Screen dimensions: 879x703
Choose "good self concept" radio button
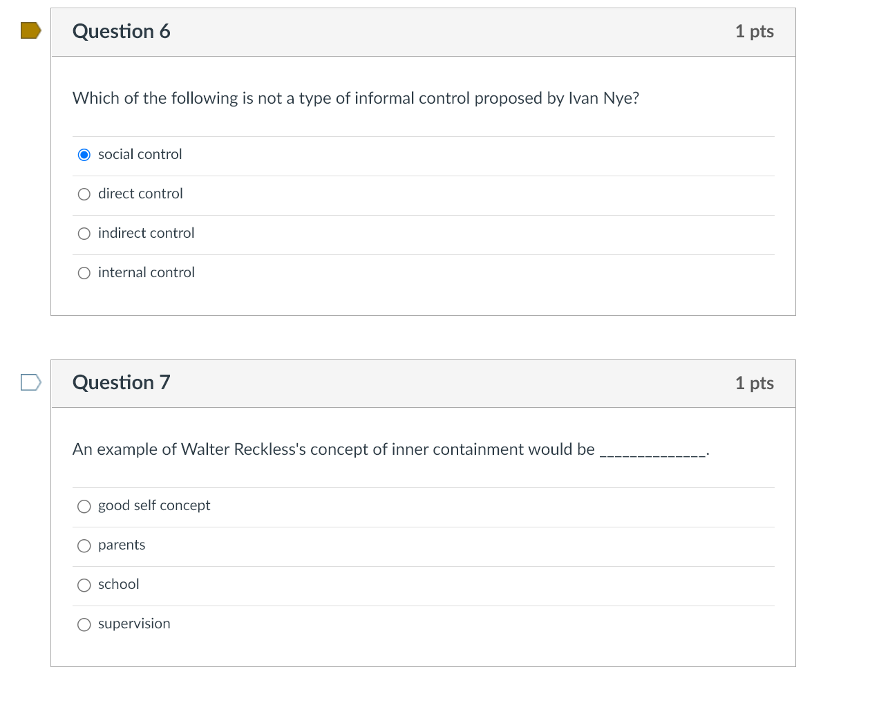click(x=84, y=507)
